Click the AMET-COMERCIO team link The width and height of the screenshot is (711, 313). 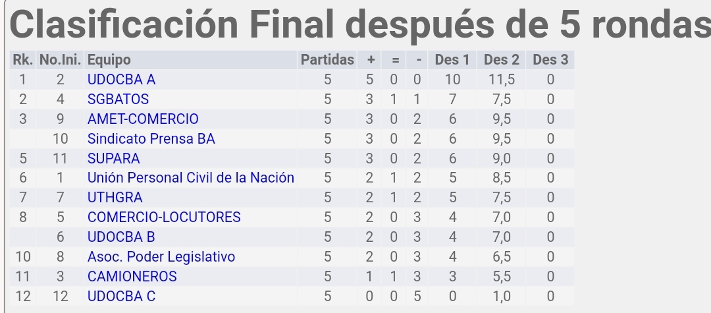tap(143, 119)
